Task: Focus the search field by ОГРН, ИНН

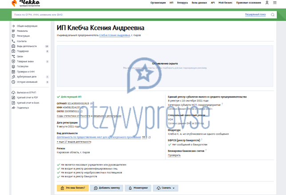Action: click(128, 15)
